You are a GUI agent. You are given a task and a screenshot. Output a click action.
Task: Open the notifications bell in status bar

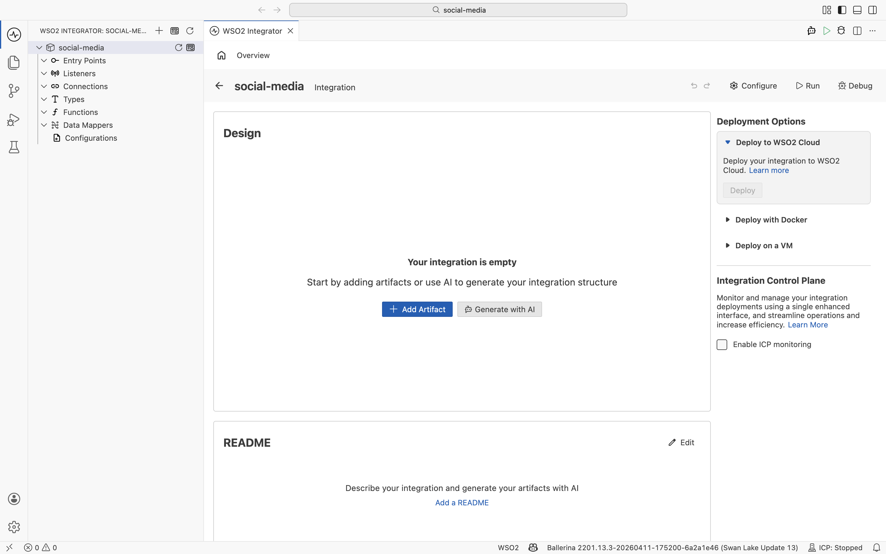tap(877, 548)
